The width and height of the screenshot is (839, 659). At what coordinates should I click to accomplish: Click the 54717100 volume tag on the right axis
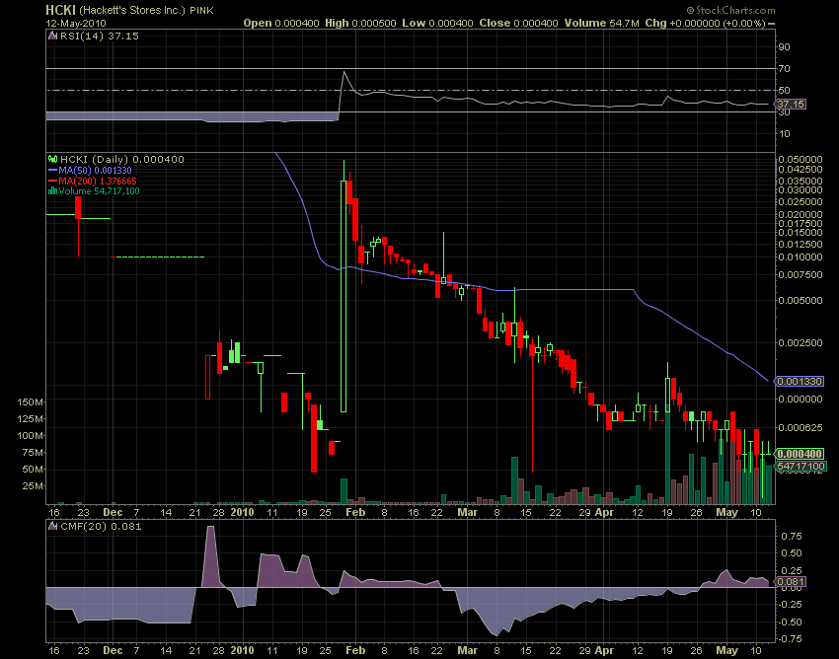click(801, 466)
